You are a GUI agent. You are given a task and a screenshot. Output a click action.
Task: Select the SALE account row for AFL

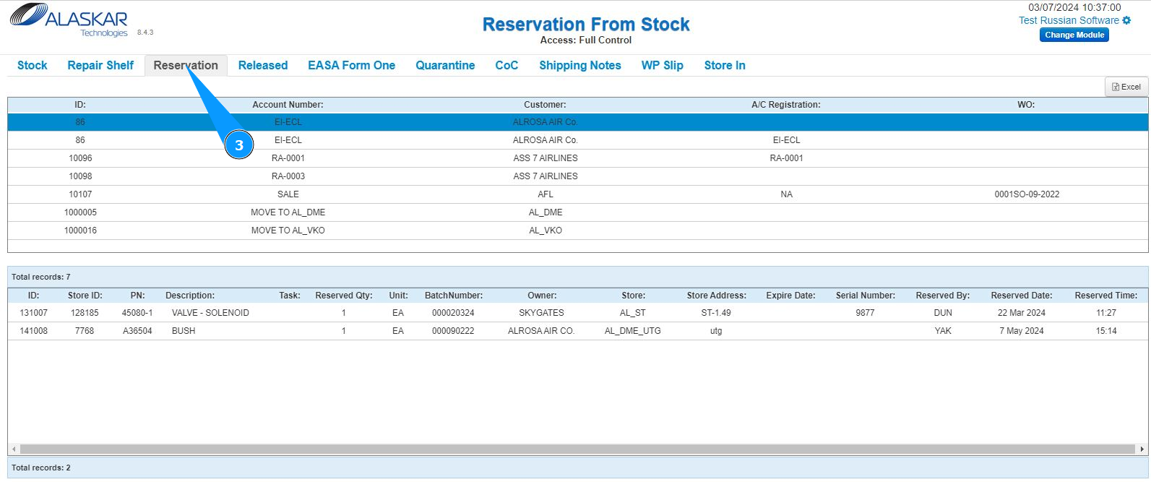[546, 194]
